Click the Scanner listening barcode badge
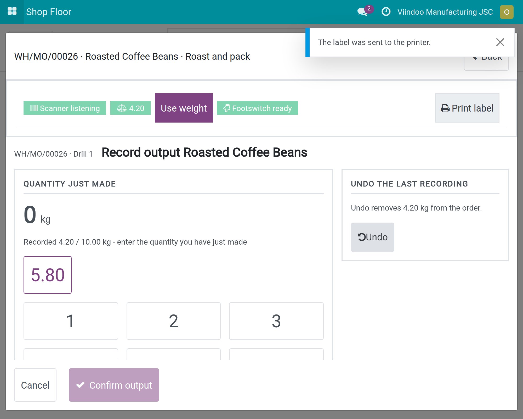The image size is (523, 419). [x=65, y=108]
